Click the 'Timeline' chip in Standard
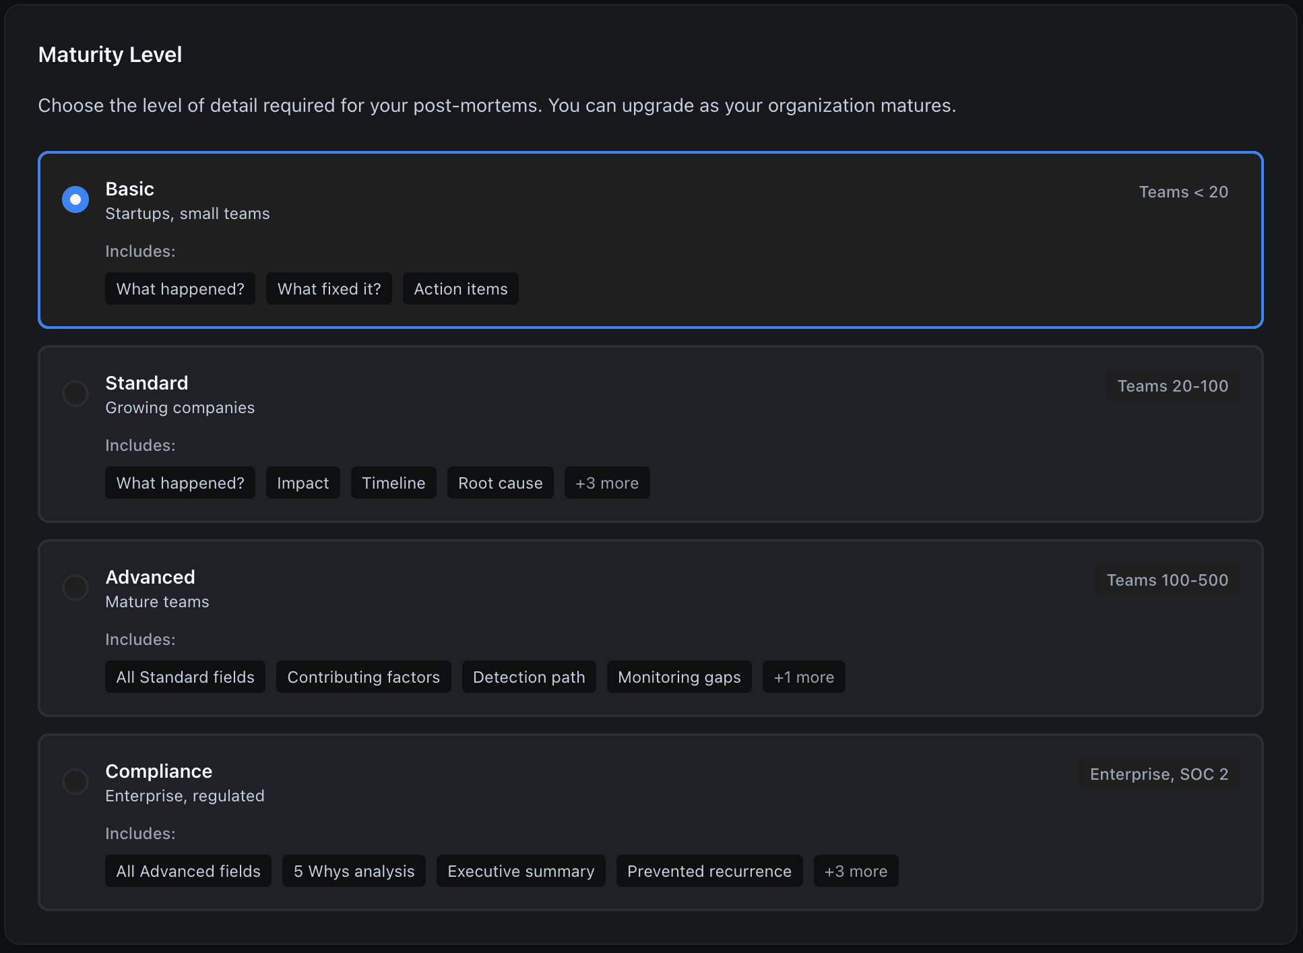 coord(393,483)
